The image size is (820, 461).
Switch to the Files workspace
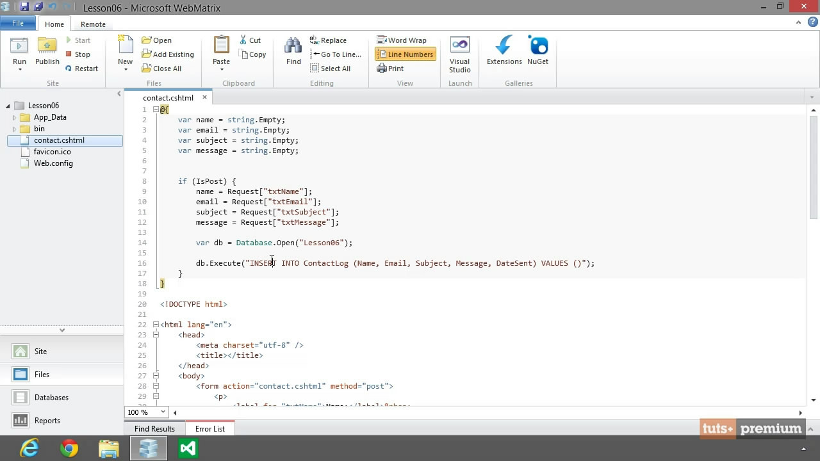coord(62,375)
